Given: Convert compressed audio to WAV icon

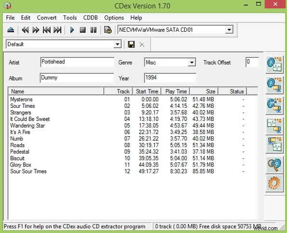Looking at the screenshot, I should pos(274,144).
